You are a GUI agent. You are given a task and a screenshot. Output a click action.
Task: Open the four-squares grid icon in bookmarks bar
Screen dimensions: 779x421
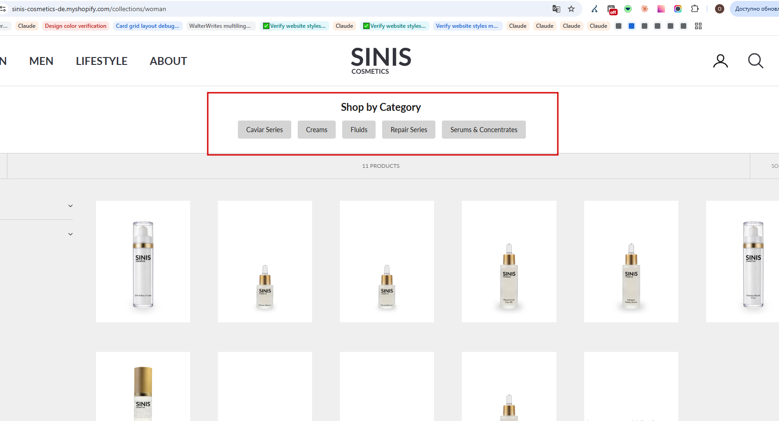(x=698, y=26)
